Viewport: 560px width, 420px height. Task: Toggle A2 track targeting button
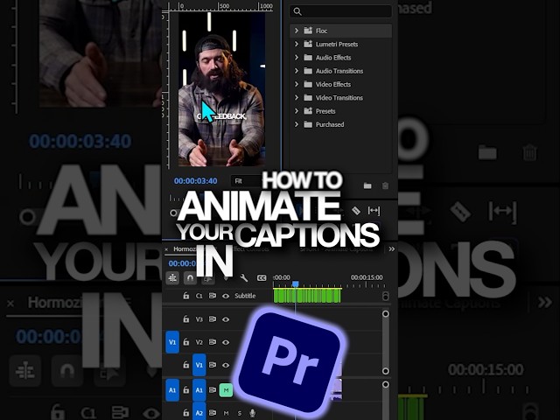[199, 413]
